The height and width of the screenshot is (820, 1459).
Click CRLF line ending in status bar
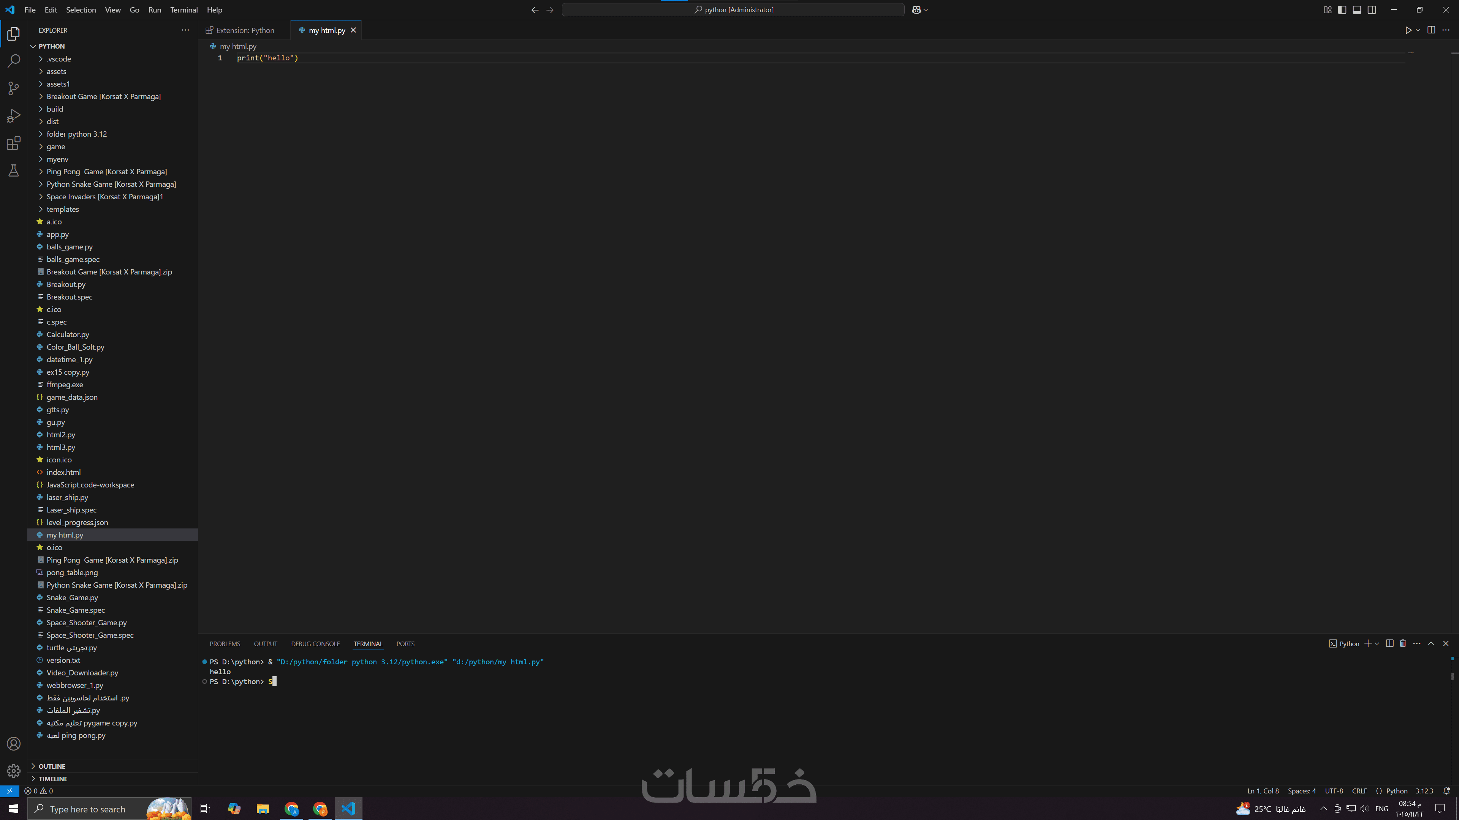1359,791
